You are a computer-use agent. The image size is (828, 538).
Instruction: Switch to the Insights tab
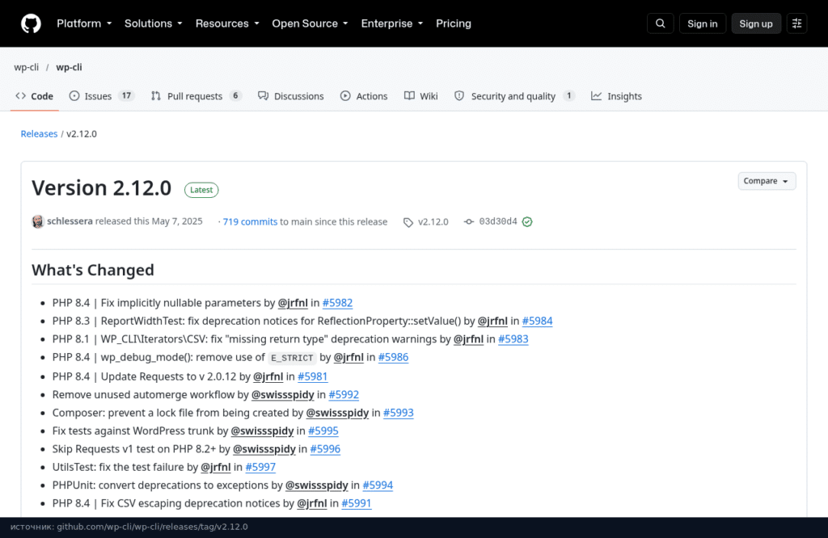[x=616, y=96]
